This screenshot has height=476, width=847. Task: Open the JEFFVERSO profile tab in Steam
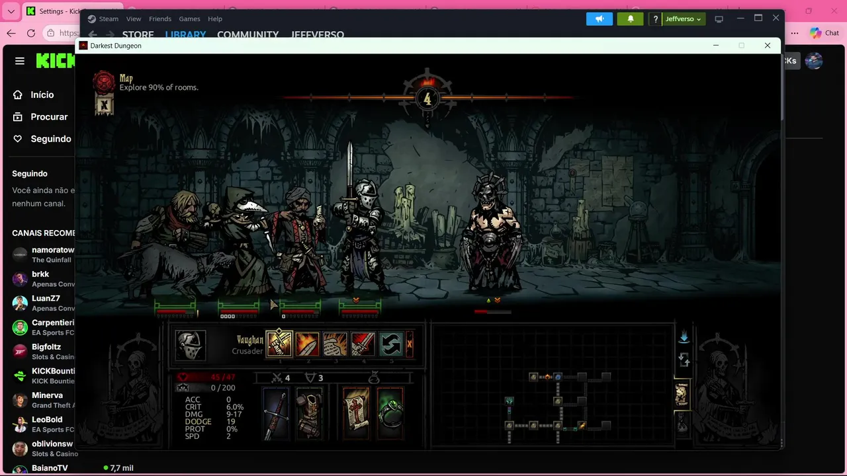click(x=318, y=34)
